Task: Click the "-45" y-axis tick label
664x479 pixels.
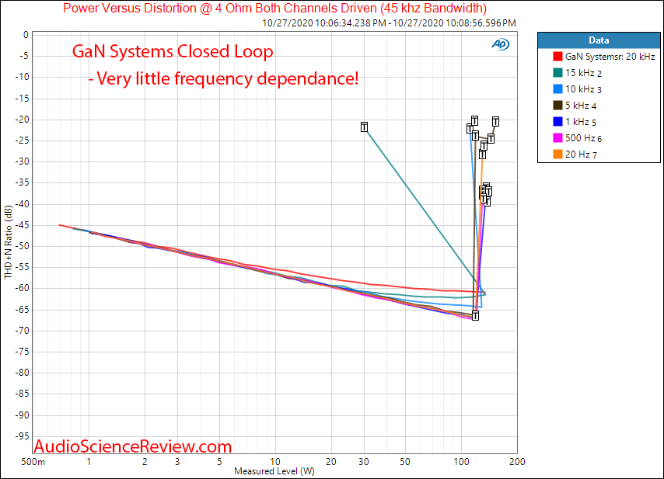Action: point(22,225)
